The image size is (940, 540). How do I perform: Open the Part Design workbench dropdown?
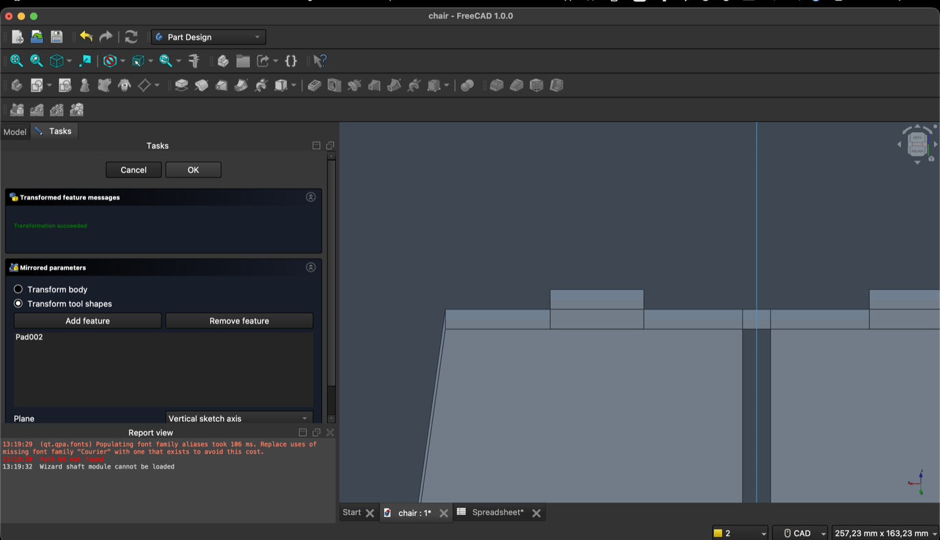pyautogui.click(x=209, y=37)
